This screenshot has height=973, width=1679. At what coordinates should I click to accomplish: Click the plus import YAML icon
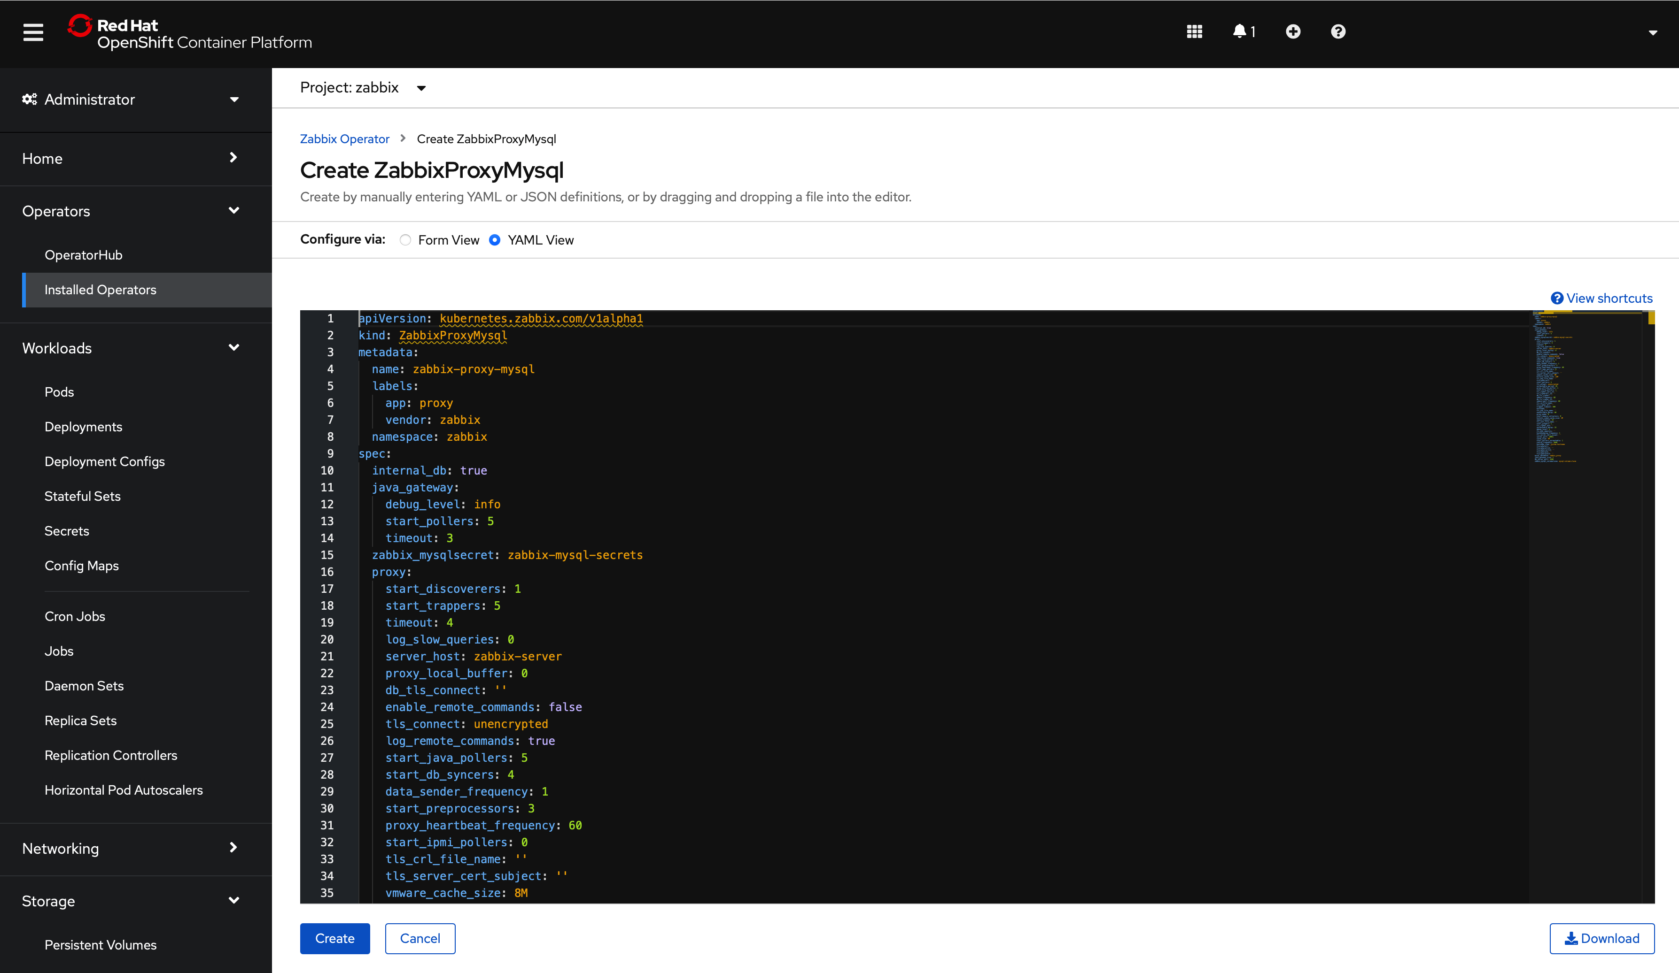[x=1292, y=32]
